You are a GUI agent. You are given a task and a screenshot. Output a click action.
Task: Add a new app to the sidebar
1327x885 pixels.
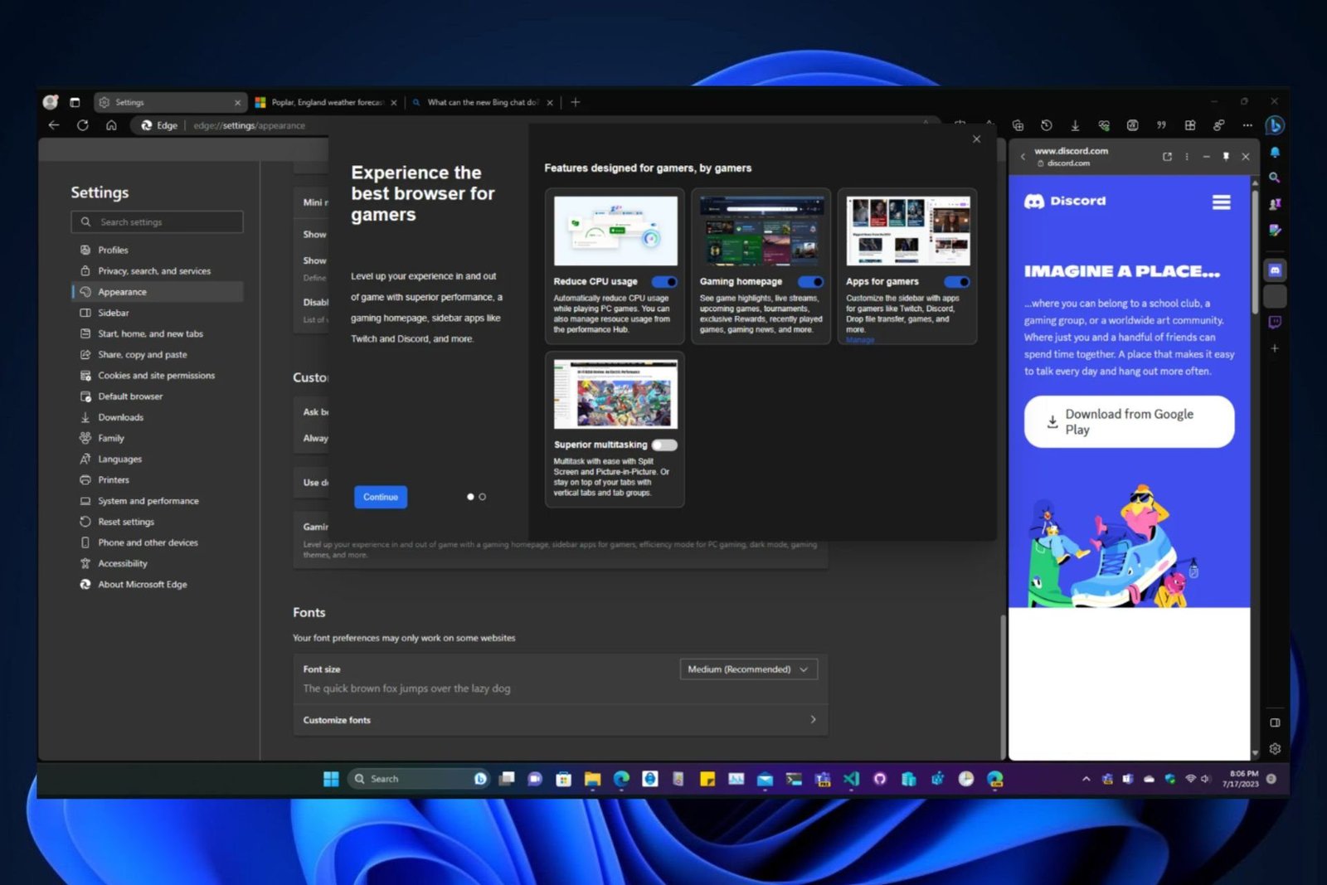(x=1275, y=348)
